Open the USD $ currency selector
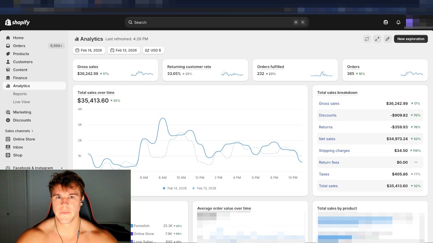This screenshot has width=433, height=243. (x=153, y=50)
